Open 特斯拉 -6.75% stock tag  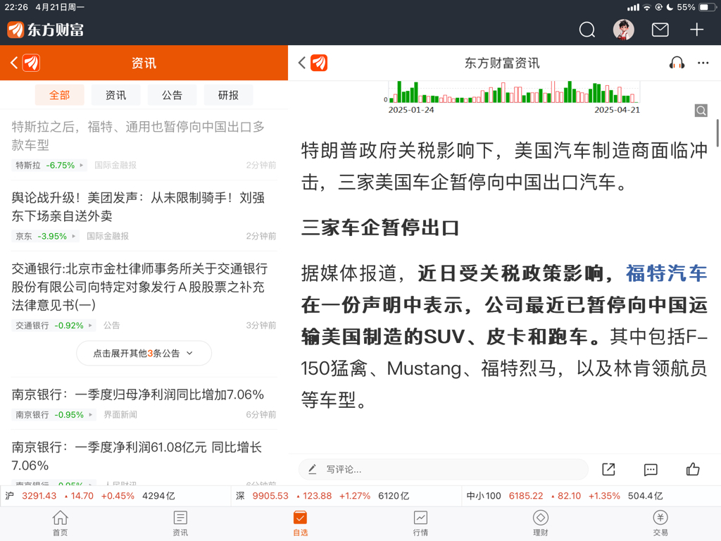tap(49, 165)
